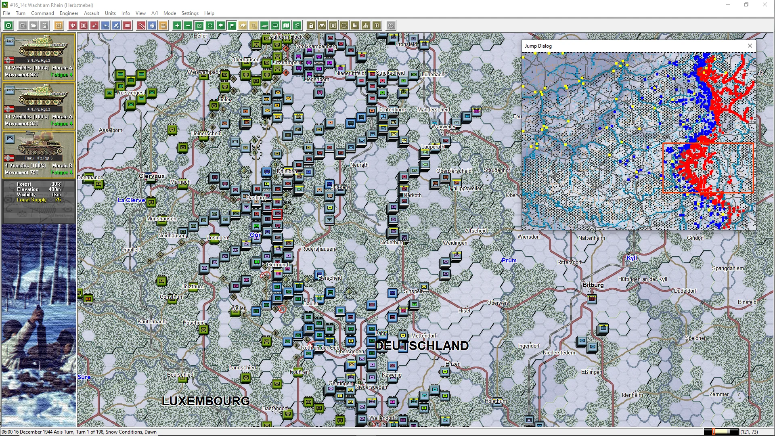
Task: Click the alarm clock toolbar icon
Action: [59, 25]
